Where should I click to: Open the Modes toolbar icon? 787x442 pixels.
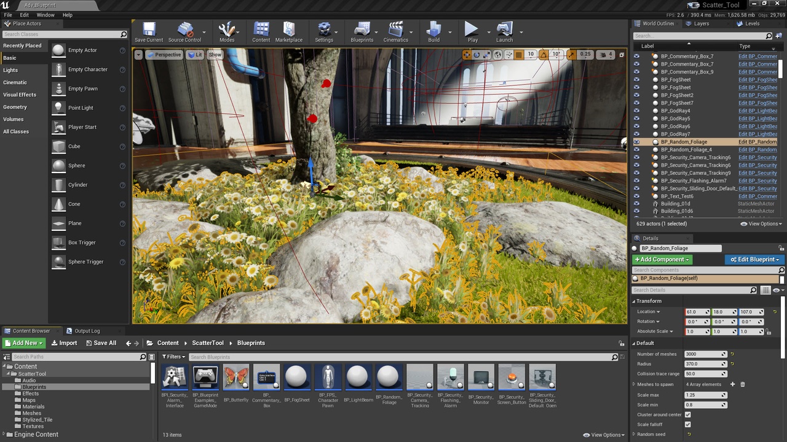(227, 32)
